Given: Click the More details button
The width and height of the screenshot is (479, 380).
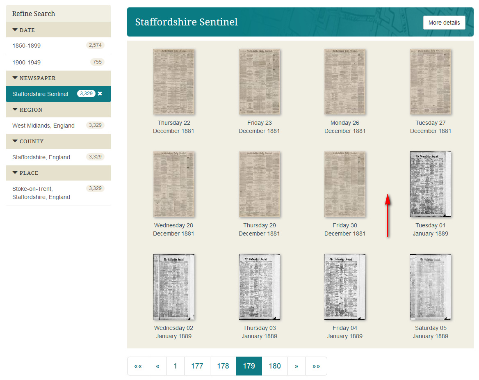Looking at the screenshot, I should click(x=444, y=23).
